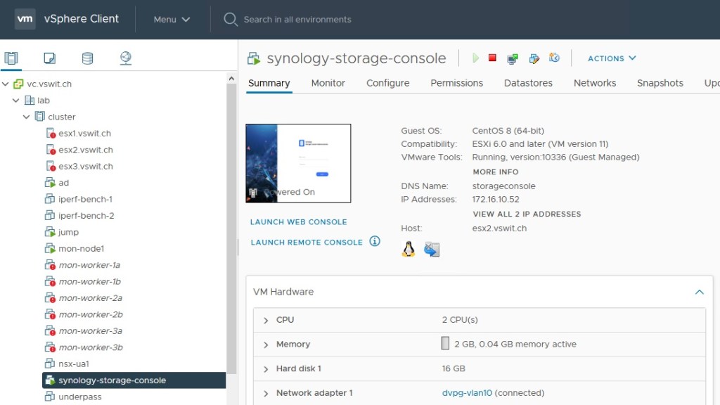Open the Snapshots tab
The image size is (720, 405).
[x=660, y=83]
